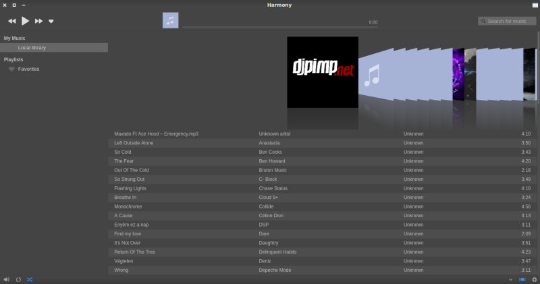Open the Favorites playlist
The width and height of the screenshot is (540, 284).
click(28, 69)
